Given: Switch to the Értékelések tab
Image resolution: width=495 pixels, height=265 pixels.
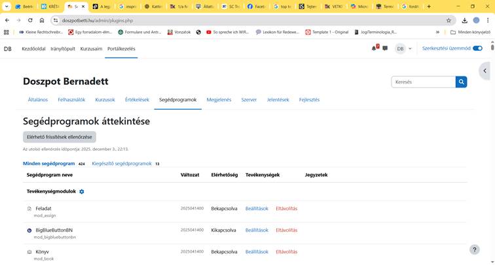Looking at the screenshot, I should (x=137, y=100).
